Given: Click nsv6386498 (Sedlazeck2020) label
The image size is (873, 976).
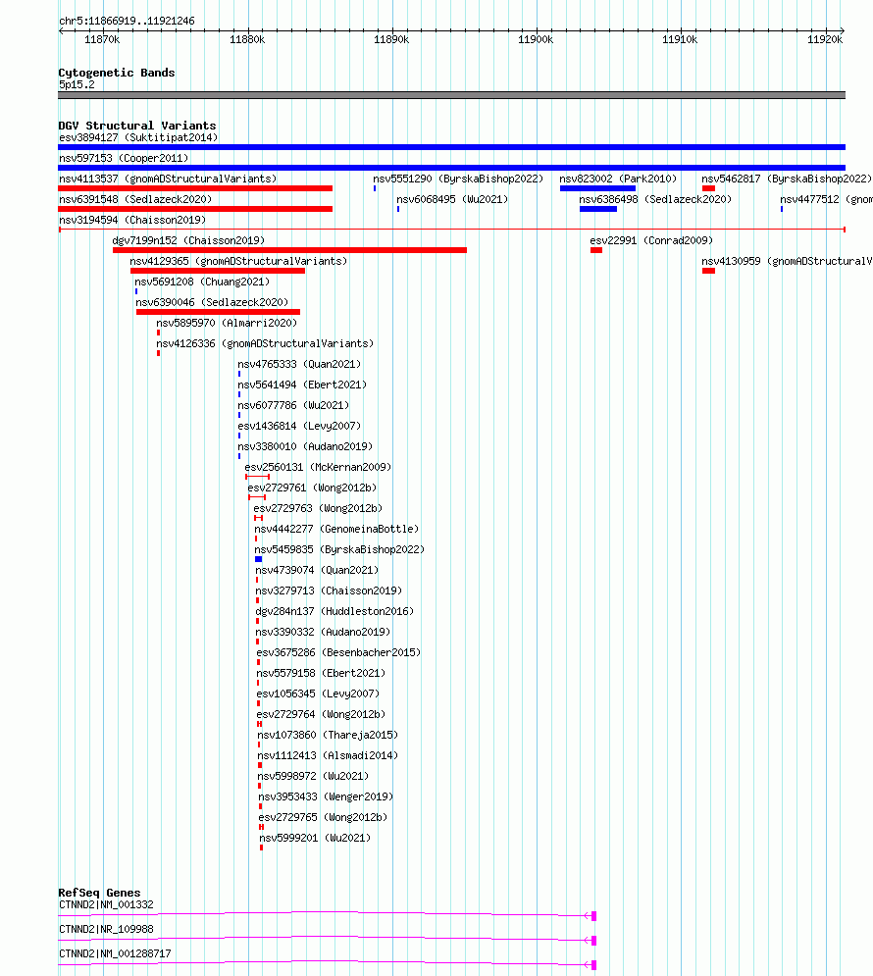Looking at the screenshot, I should click(x=655, y=199).
